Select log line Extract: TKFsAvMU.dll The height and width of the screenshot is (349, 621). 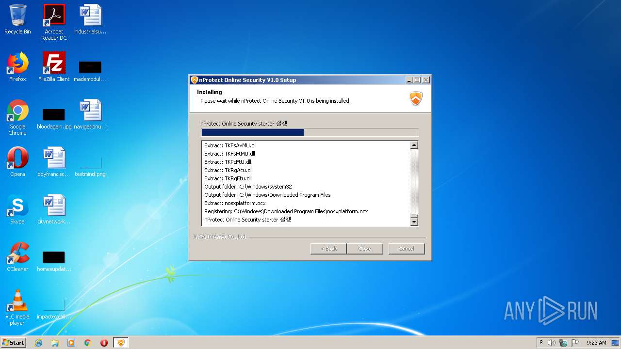(x=230, y=145)
